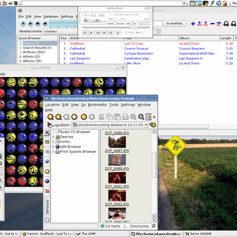Click the Paste icon in Konqueror toolbar

117,117
